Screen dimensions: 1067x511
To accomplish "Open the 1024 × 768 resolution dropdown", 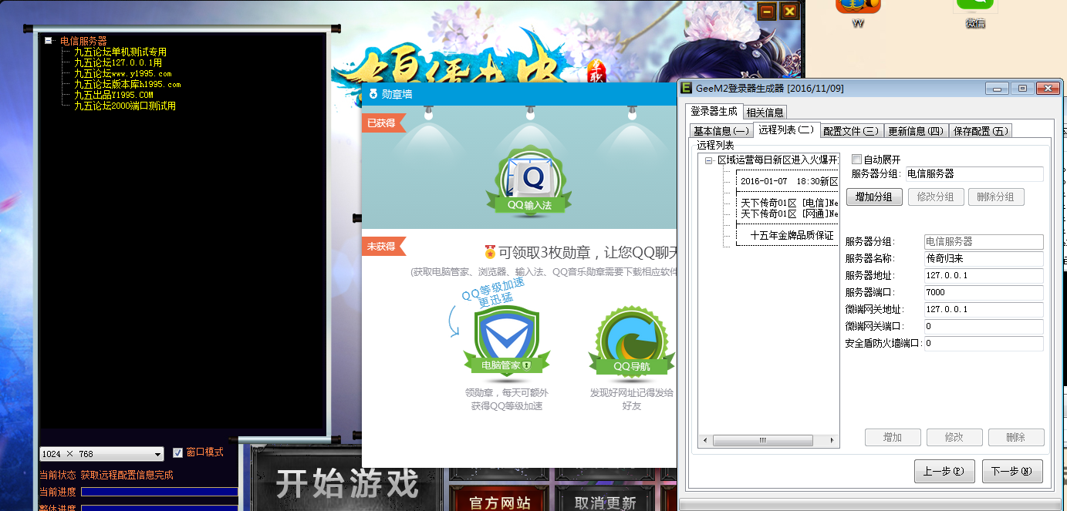I will click(x=102, y=454).
